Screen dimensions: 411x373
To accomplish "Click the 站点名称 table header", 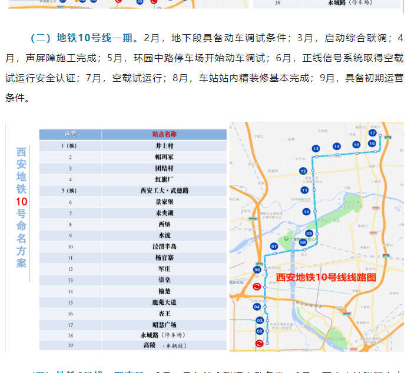I will point(164,134).
